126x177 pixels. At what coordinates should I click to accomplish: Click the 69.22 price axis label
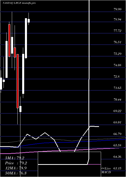tap(117, 111)
